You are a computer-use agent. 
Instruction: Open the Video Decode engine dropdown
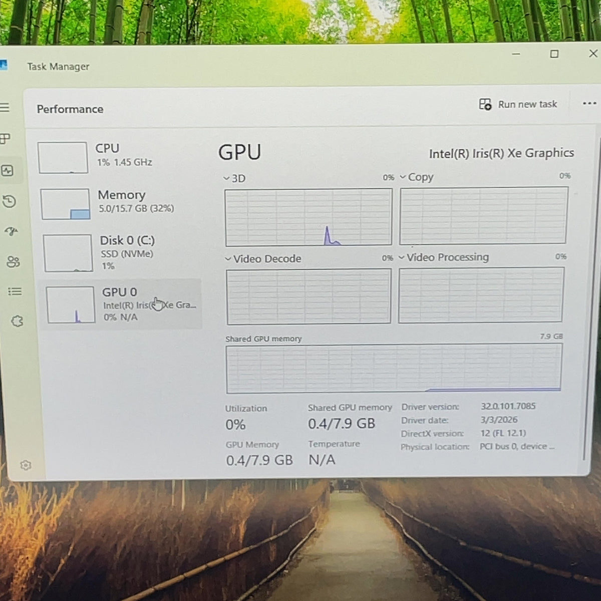263,258
